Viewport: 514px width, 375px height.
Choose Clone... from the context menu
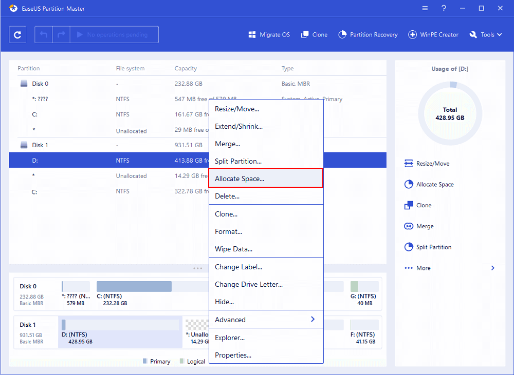[x=266, y=214]
